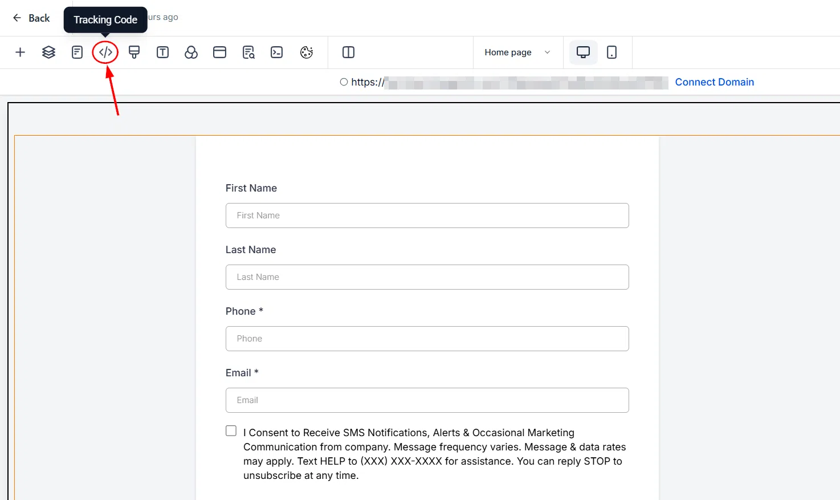Click the document search SEO icon
Screen dimensions: 840x500
click(248, 52)
